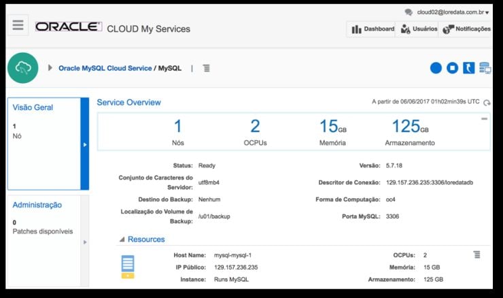Click the stop service icon
This screenshot has width=503, height=298.
coord(453,68)
